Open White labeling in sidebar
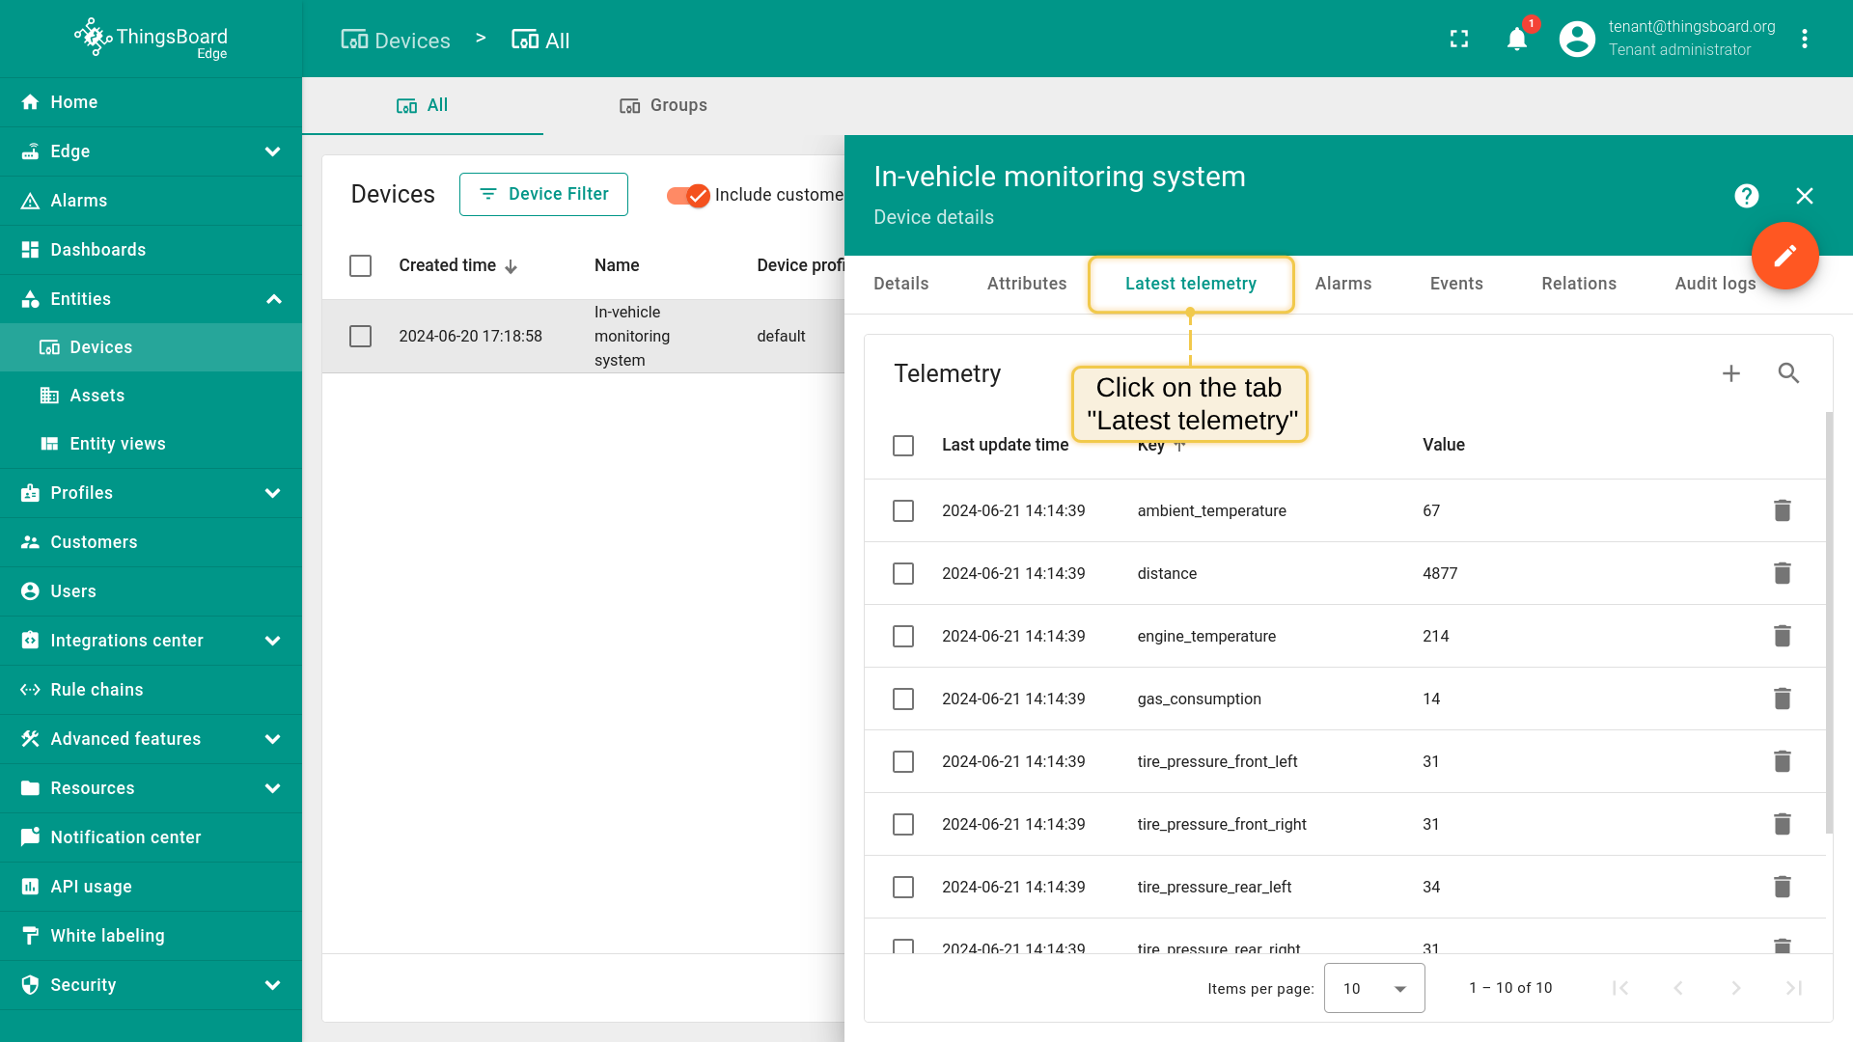This screenshot has width=1853, height=1042. pyautogui.click(x=151, y=936)
